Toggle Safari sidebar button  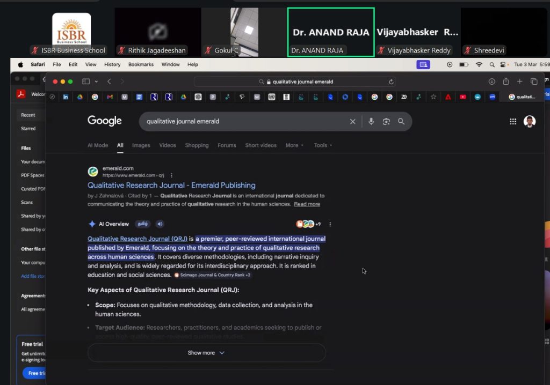[86, 82]
